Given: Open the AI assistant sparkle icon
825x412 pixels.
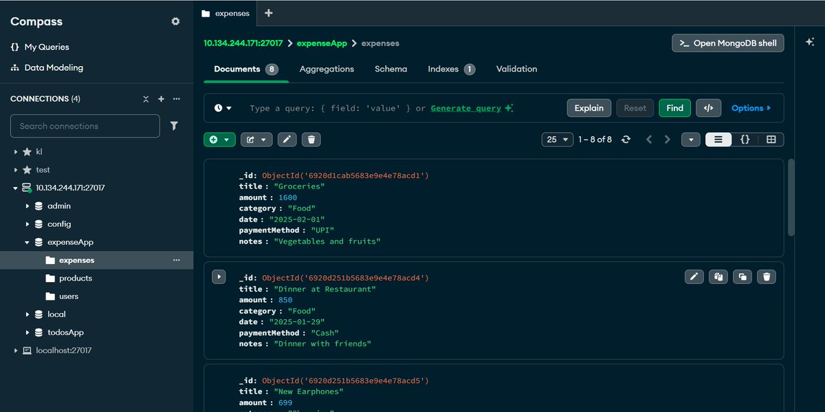Looking at the screenshot, I should pyautogui.click(x=810, y=42).
